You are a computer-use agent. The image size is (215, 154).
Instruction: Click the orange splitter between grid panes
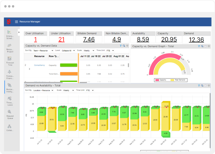(78, 68)
